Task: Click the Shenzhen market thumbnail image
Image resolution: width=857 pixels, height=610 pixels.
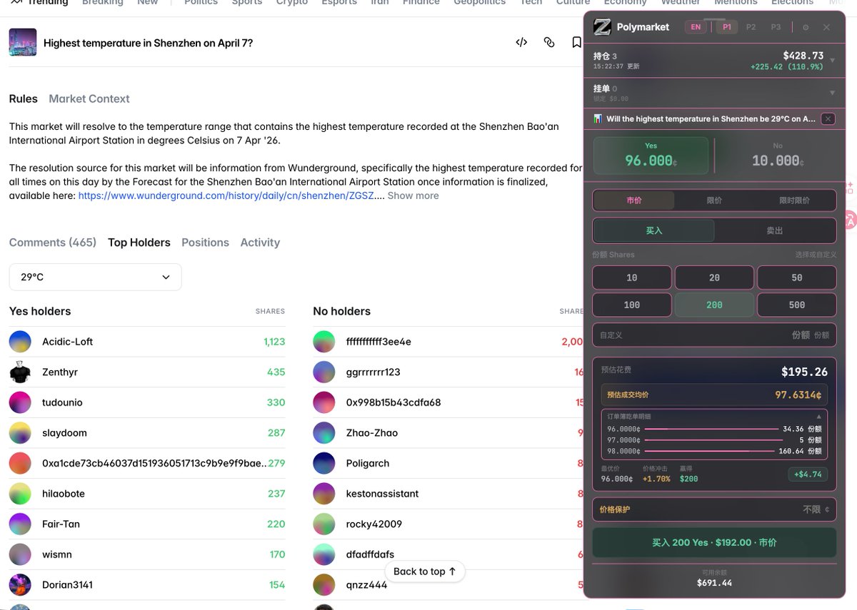Action: 23,43
